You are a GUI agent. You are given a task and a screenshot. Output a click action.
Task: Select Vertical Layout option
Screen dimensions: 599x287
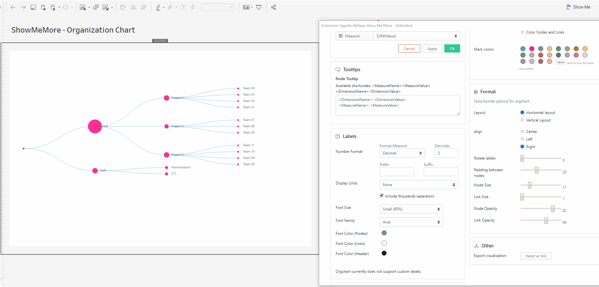tap(522, 120)
